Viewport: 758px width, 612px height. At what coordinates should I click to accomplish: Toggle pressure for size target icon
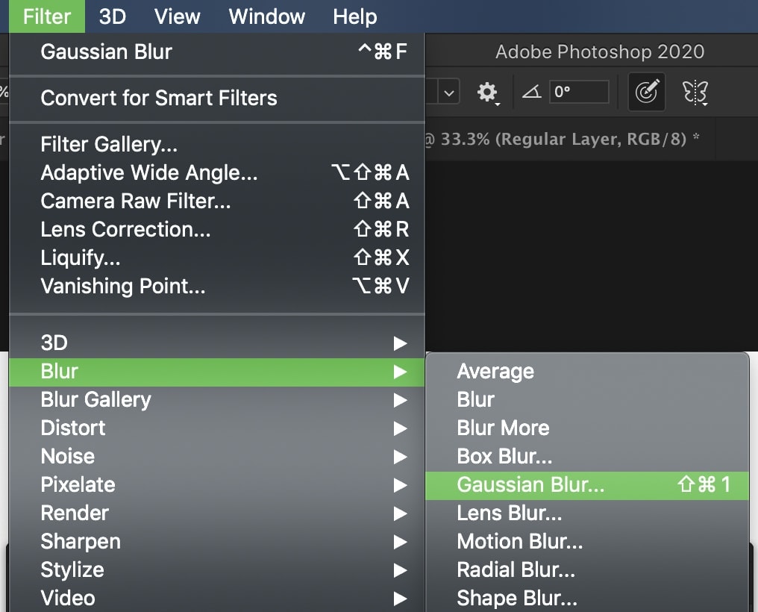click(x=647, y=92)
